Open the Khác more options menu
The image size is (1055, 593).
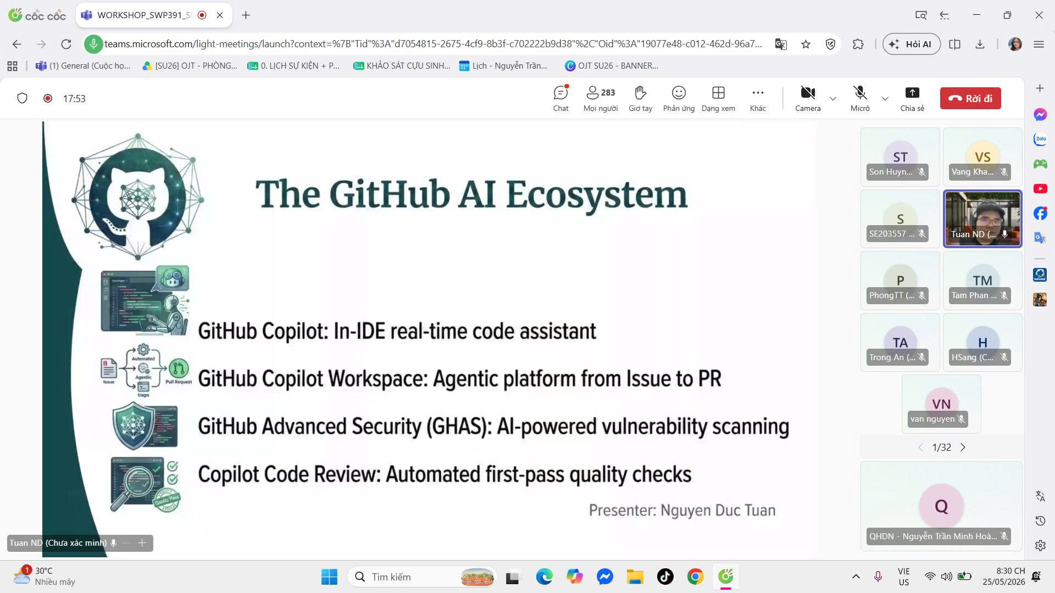758,99
